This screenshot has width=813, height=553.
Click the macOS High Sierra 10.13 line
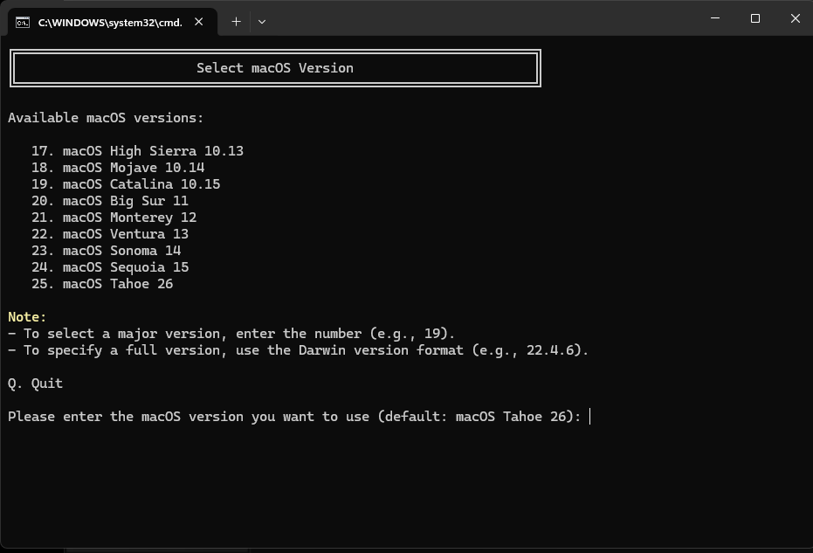click(x=137, y=151)
